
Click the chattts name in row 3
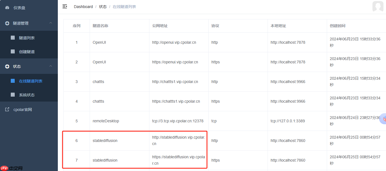99,82
